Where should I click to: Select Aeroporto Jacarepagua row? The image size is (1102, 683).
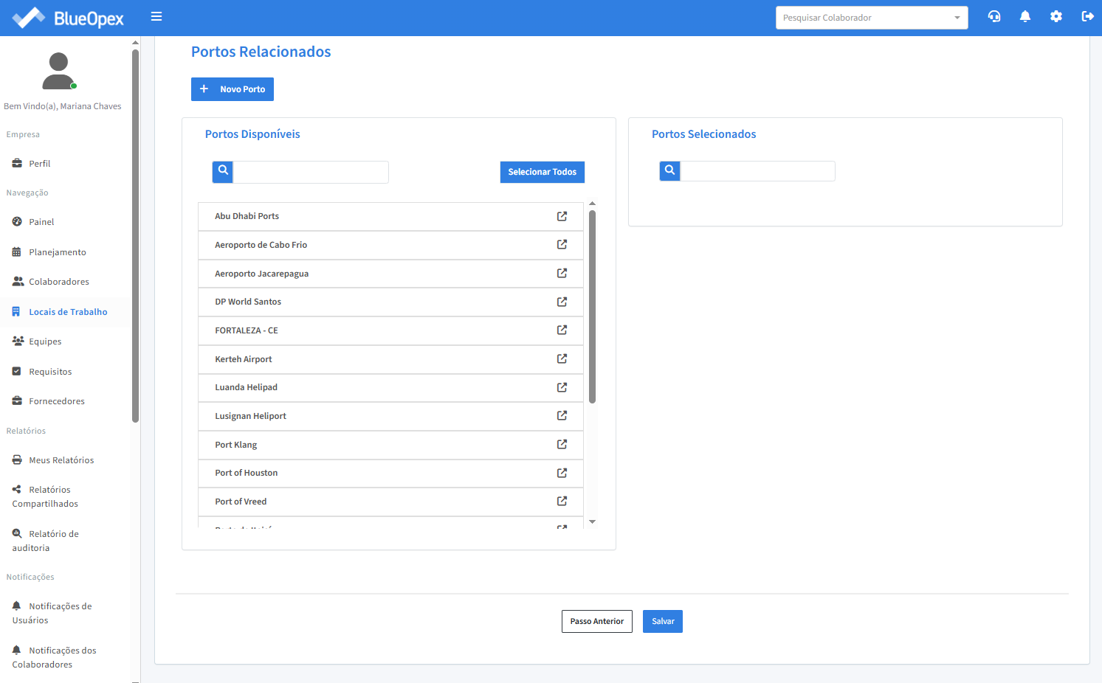tap(390, 274)
